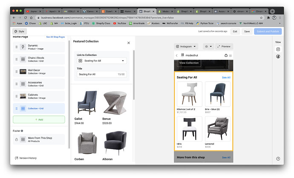Show more bookmarks with the overflow chevron
294x178 pixels.
280,23
